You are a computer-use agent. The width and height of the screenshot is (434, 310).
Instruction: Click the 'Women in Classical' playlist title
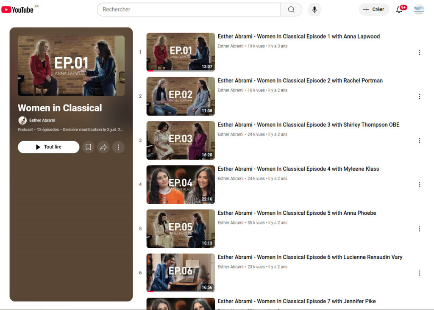tap(60, 108)
